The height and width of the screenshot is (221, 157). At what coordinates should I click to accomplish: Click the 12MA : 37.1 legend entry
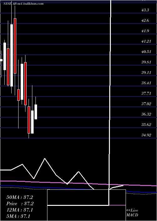click(19, 210)
